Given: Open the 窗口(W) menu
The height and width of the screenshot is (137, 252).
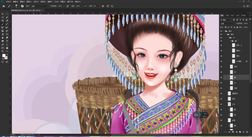Looking at the screenshot, I should 70,2.
